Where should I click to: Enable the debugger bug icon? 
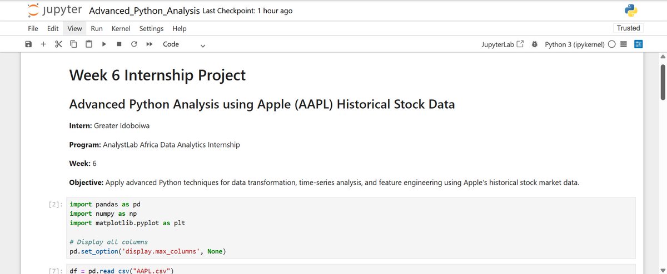(x=534, y=44)
